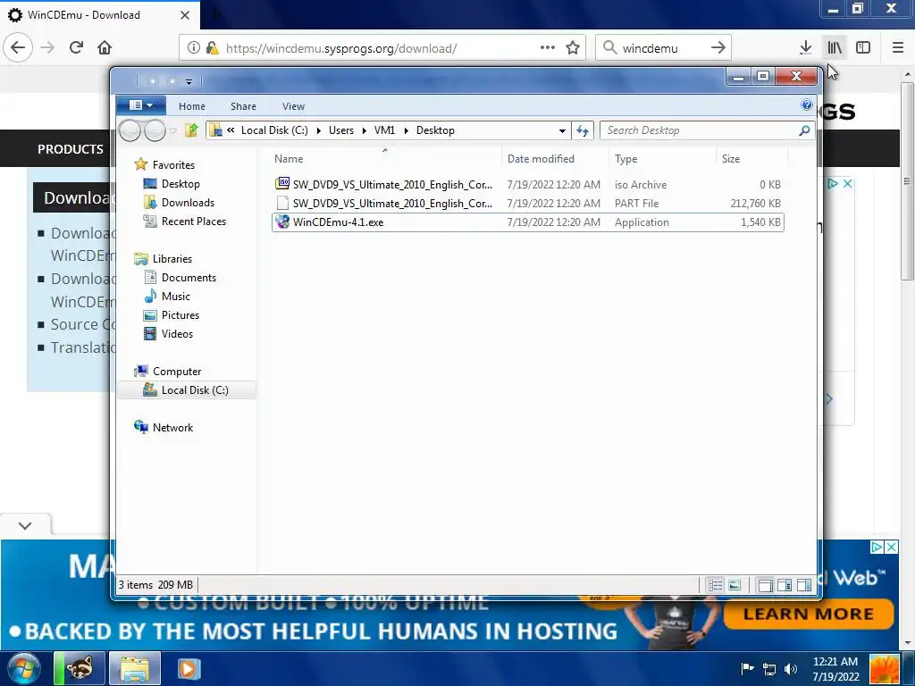Open Documents library
The width and height of the screenshot is (915, 686).
click(x=189, y=278)
